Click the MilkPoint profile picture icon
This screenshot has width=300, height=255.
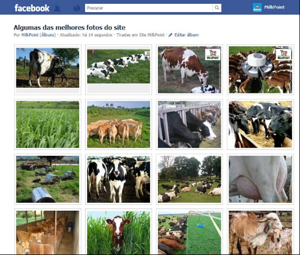pyautogui.click(x=257, y=7)
